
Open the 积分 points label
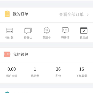click(x=58, y=76)
